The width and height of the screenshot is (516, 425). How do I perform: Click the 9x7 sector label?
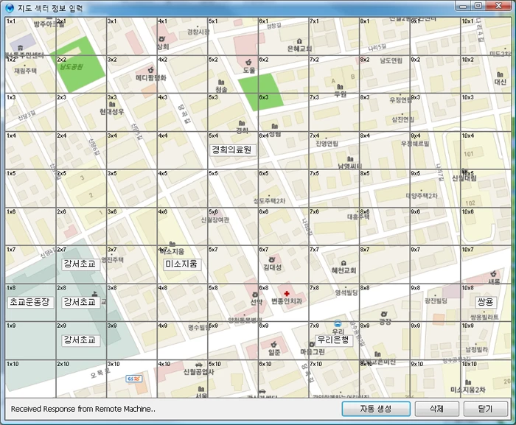pos(415,250)
